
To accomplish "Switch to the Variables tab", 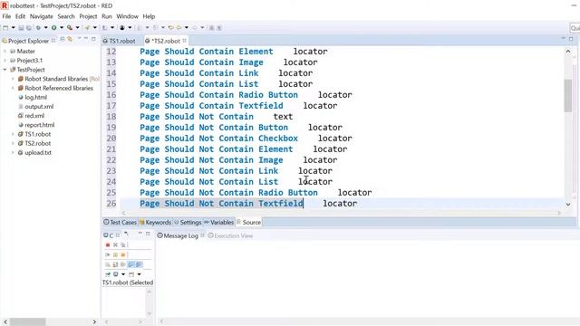I will (x=219, y=222).
